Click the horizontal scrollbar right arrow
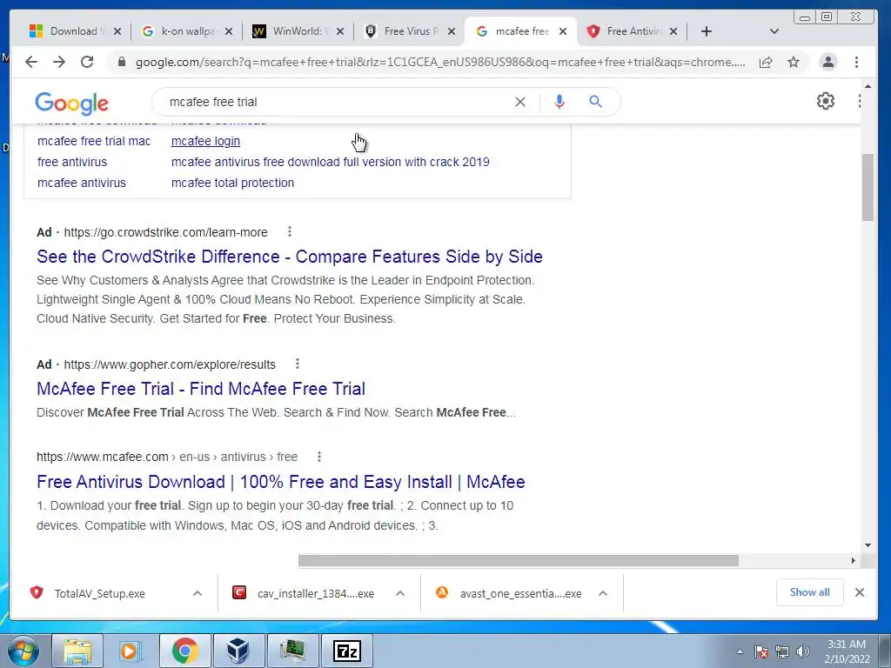 pos(853,561)
